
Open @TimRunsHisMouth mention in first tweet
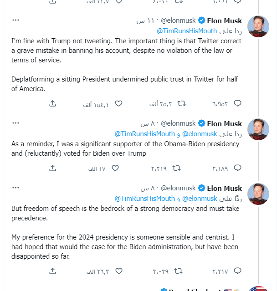(186, 31)
